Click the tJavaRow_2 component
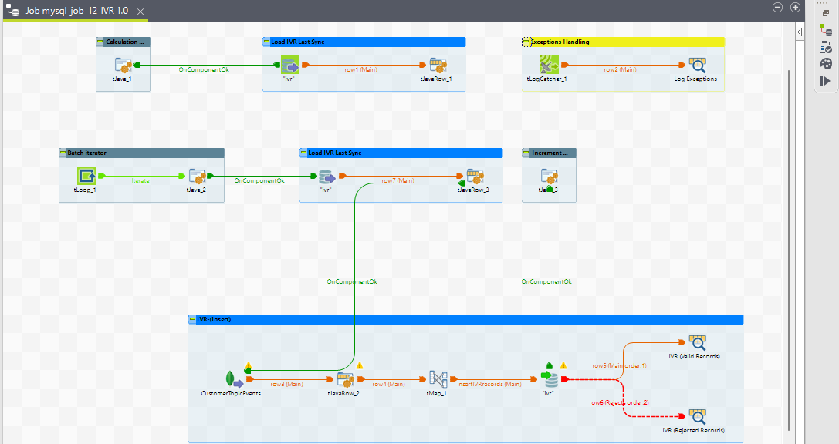The image size is (839, 444). [x=345, y=379]
